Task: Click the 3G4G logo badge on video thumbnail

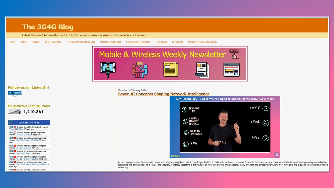Action: [x=277, y=155]
